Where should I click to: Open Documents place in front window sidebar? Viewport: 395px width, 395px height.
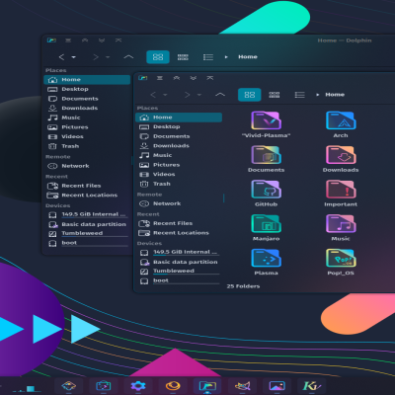(x=179, y=136)
